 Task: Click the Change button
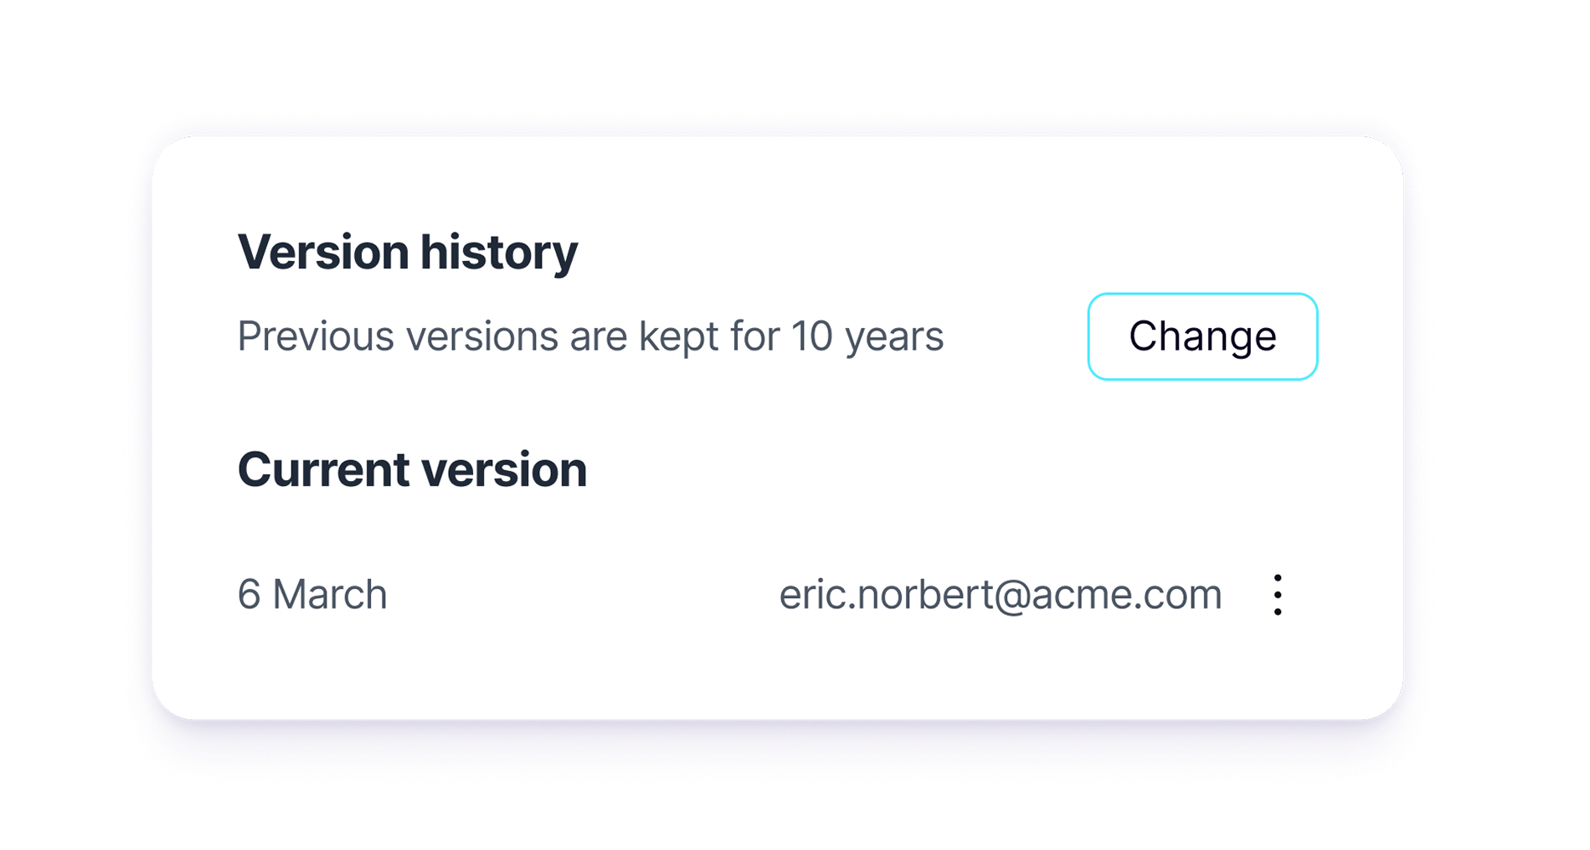click(x=1202, y=336)
